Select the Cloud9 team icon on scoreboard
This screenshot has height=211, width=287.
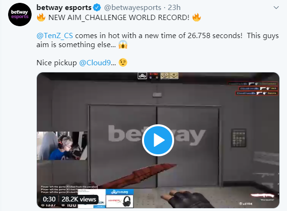tap(142, 76)
